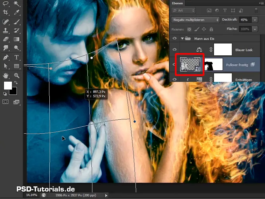
Task: Select the Eraser tool
Action: [6, 39]
